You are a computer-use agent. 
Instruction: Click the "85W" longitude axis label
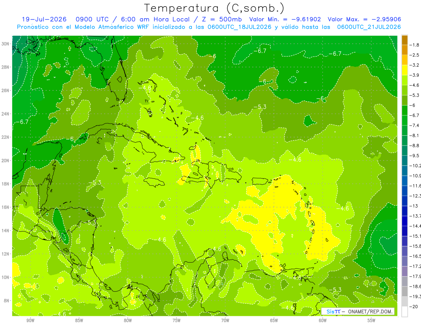(79, 320)
